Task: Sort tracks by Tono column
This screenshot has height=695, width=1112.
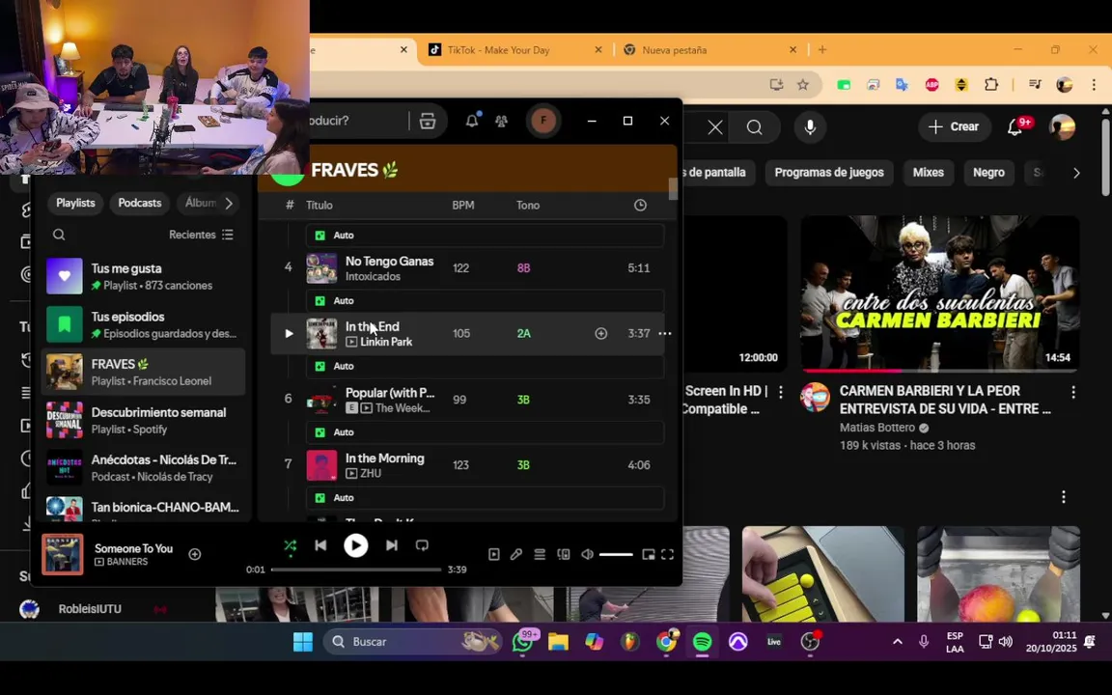Action: pos(528,205)
